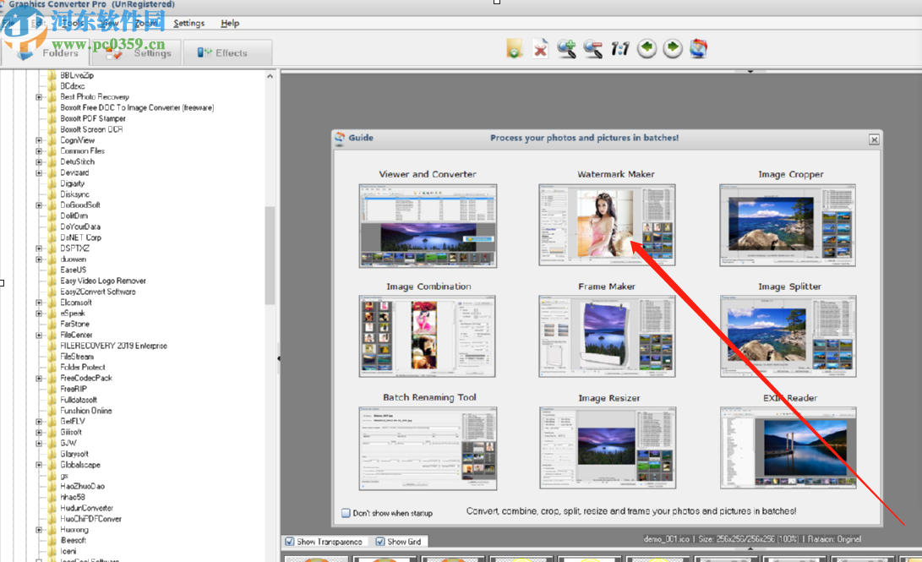Go to previous image with left arrow

click(646, 49)
